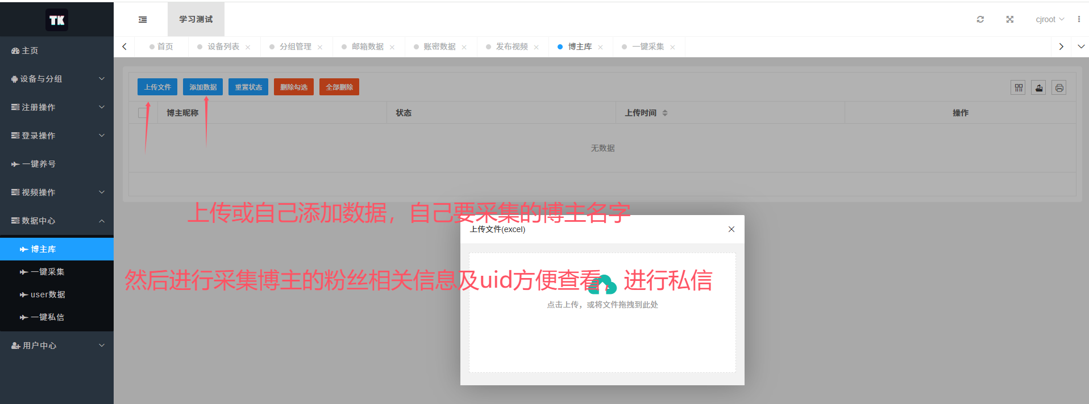
Task: Click the print icon in table toolbar
Action: [1059, 87]
